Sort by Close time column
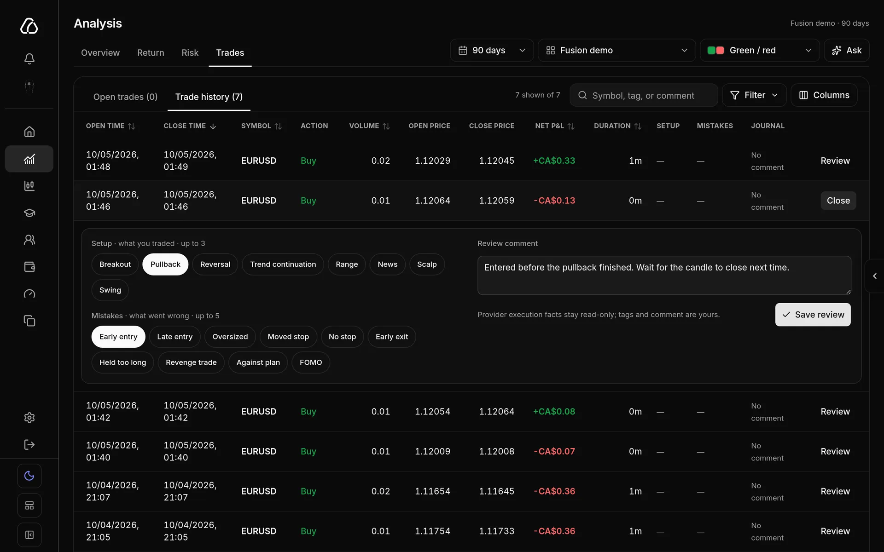Viewport: 884px width, 552px height. click(x=190, y=126)
